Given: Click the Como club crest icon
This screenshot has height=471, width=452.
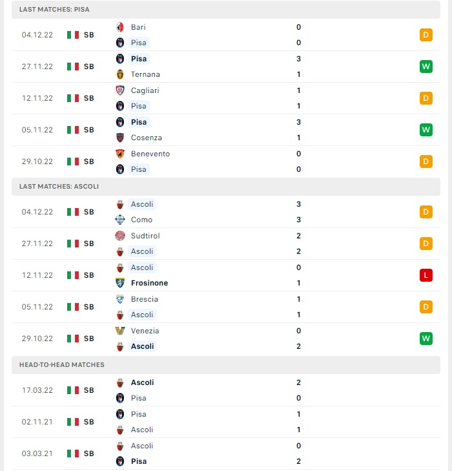Looking at the screenshot, I should point(120,220).
